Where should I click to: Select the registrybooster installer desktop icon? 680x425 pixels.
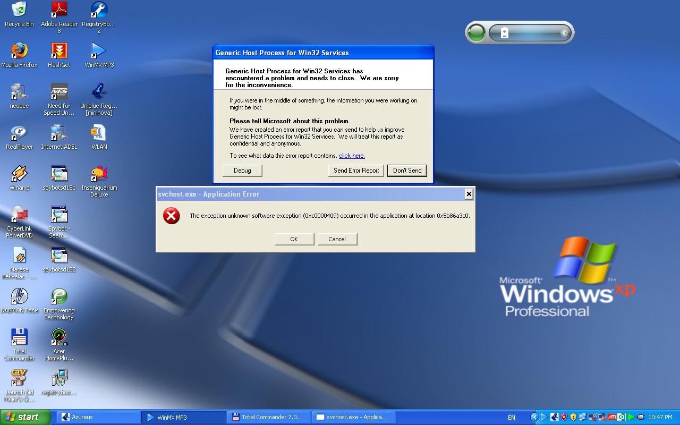[x=59, y=382]
